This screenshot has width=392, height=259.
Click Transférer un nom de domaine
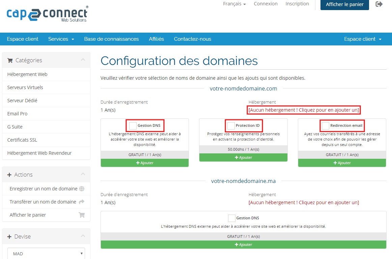click(x=46, y=202)
